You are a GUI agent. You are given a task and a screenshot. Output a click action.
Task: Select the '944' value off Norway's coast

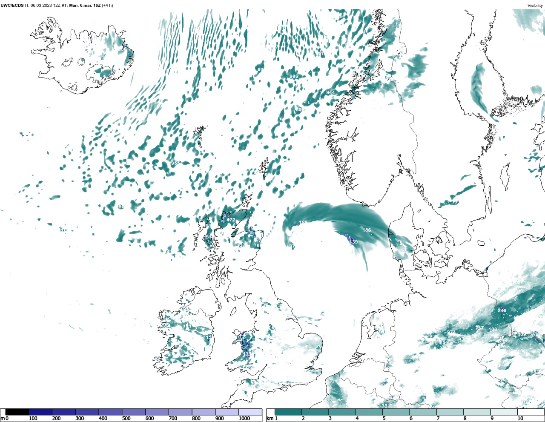330,92
